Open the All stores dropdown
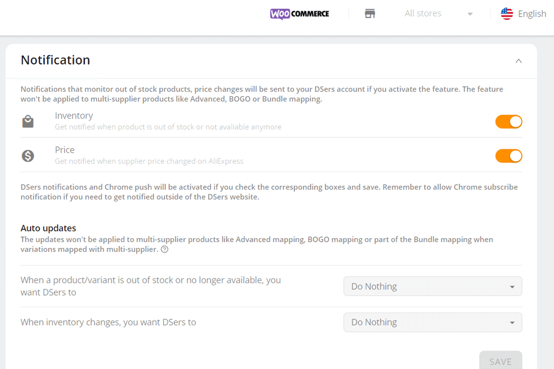554x369 pixels. pos(438,14)
